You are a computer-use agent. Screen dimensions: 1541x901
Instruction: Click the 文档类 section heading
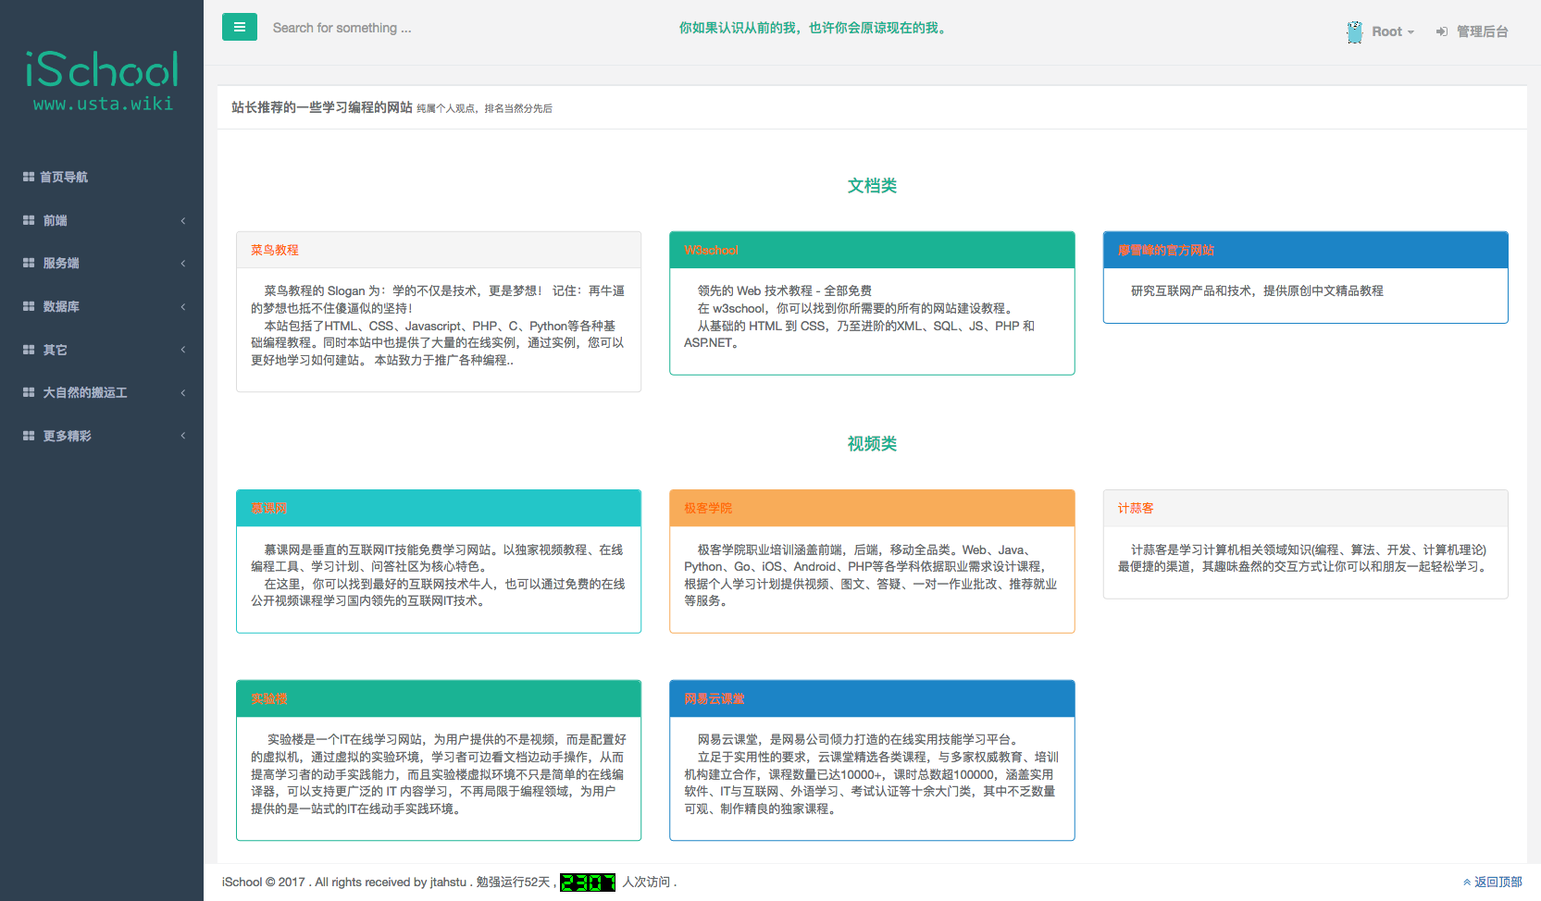[872, 186]
